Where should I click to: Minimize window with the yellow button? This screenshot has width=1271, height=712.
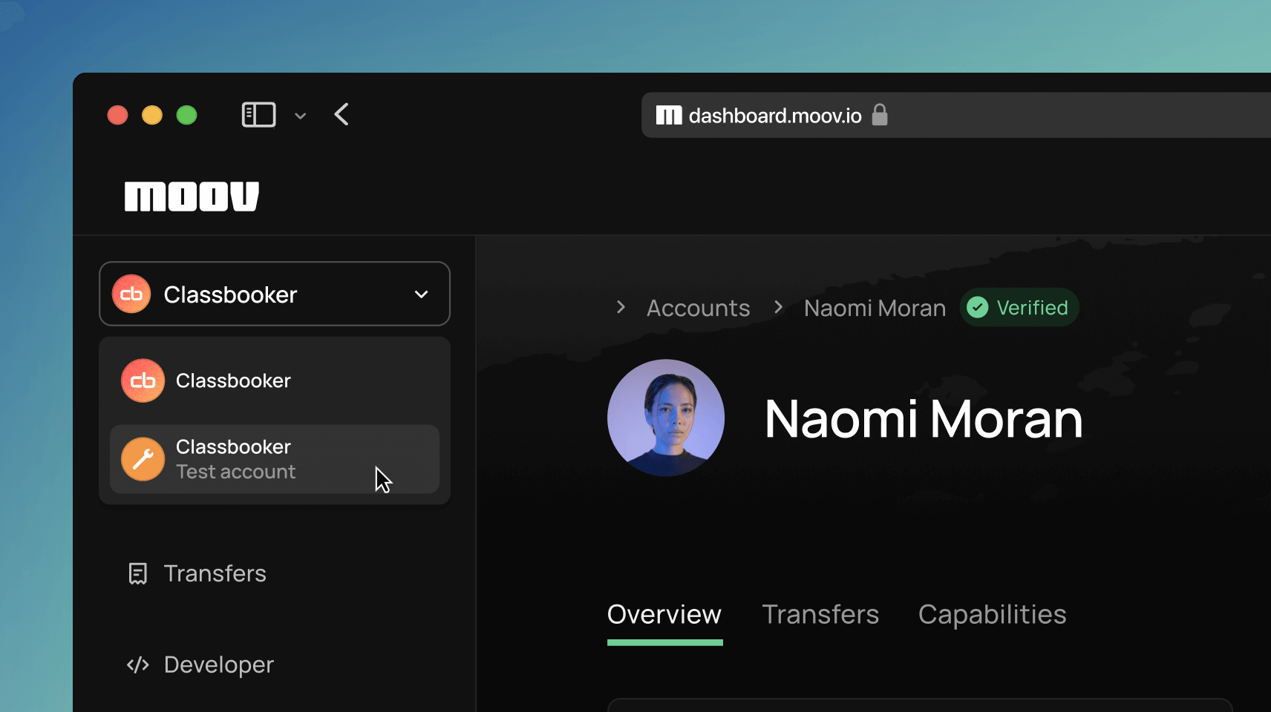click(152, 115)
